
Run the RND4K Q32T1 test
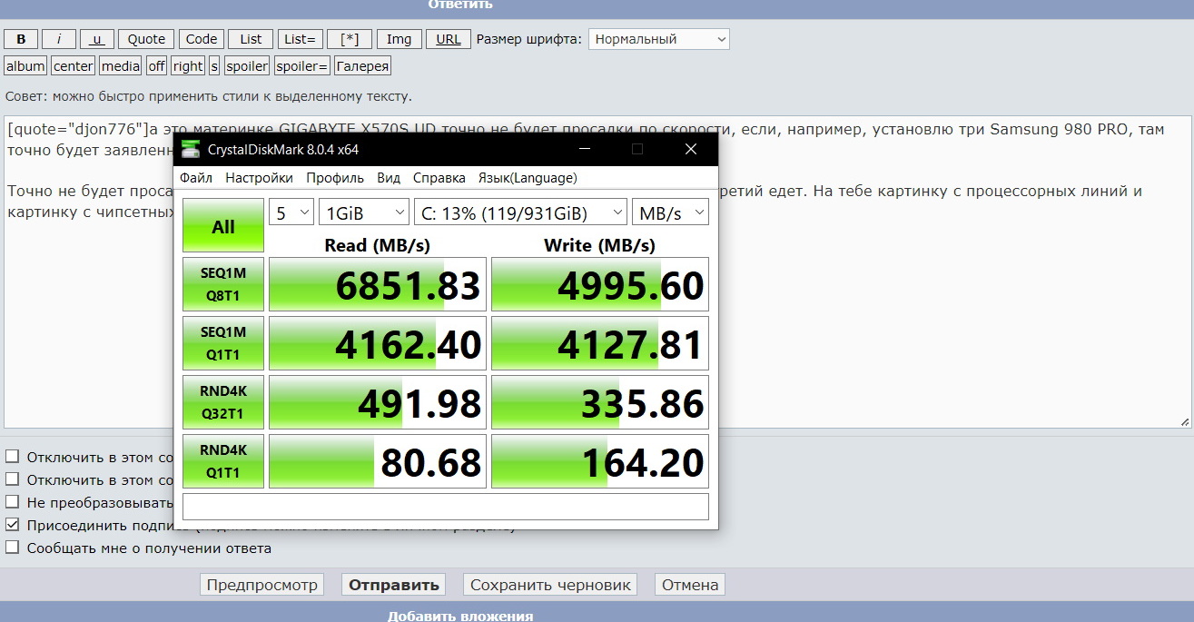click(223, 402)
